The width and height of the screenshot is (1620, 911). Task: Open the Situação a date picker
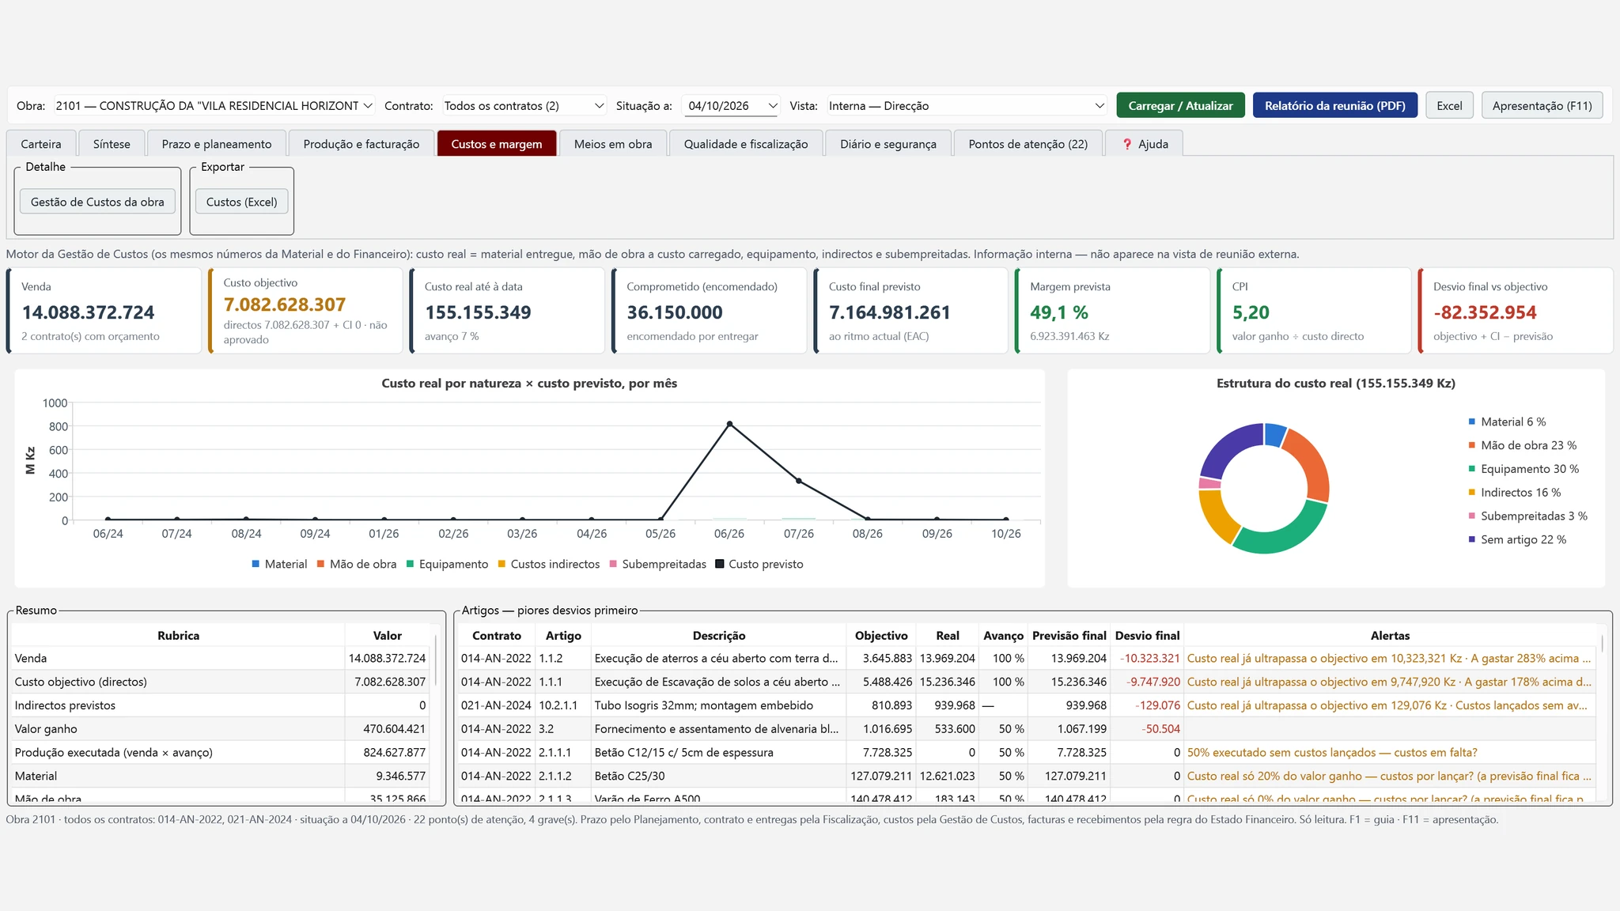coord(732,105)
